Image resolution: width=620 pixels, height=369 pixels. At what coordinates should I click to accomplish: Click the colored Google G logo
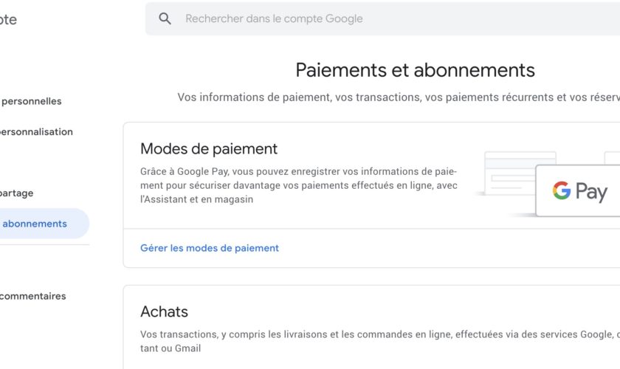coord(562,191)
